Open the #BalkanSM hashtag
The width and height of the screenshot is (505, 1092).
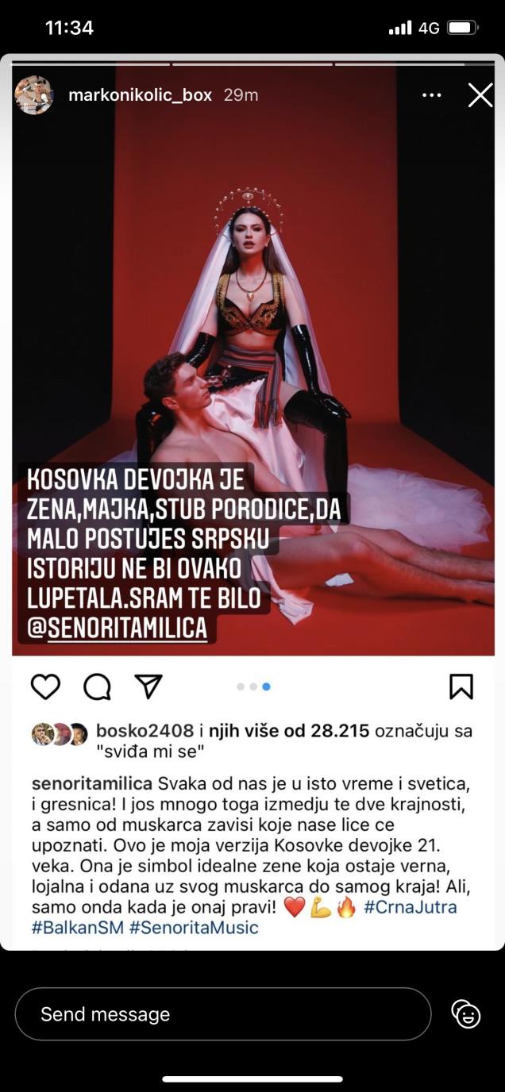click(x=78, y=927)
